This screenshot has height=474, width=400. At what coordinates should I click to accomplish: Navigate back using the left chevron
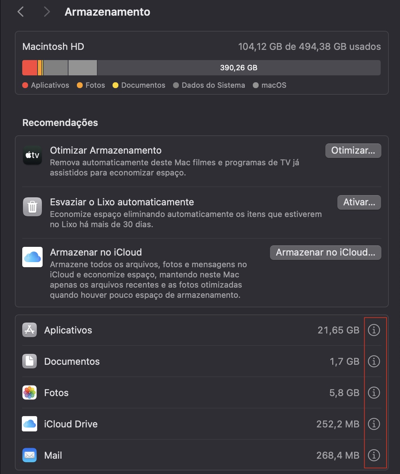[x=20, y=12]
